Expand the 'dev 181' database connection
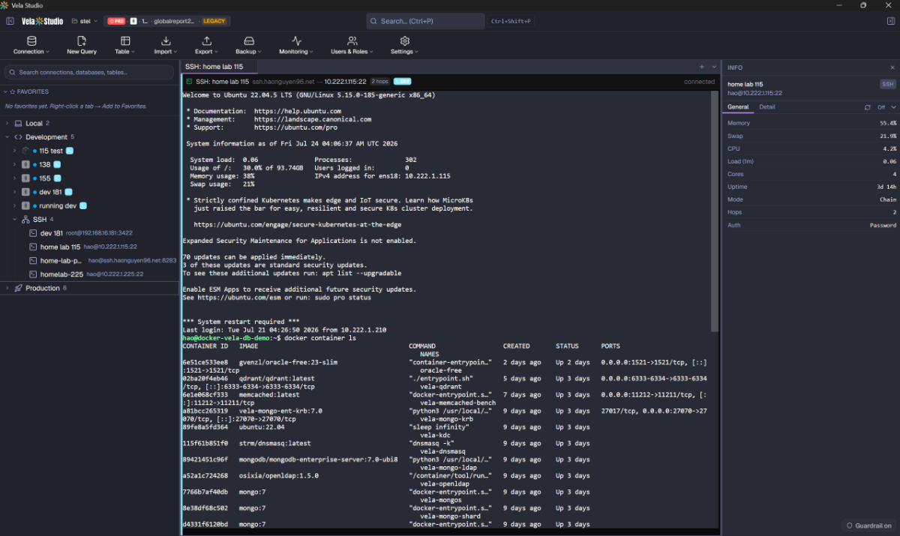The width and height of the screenshot is (900, 536). pos(14,192)
